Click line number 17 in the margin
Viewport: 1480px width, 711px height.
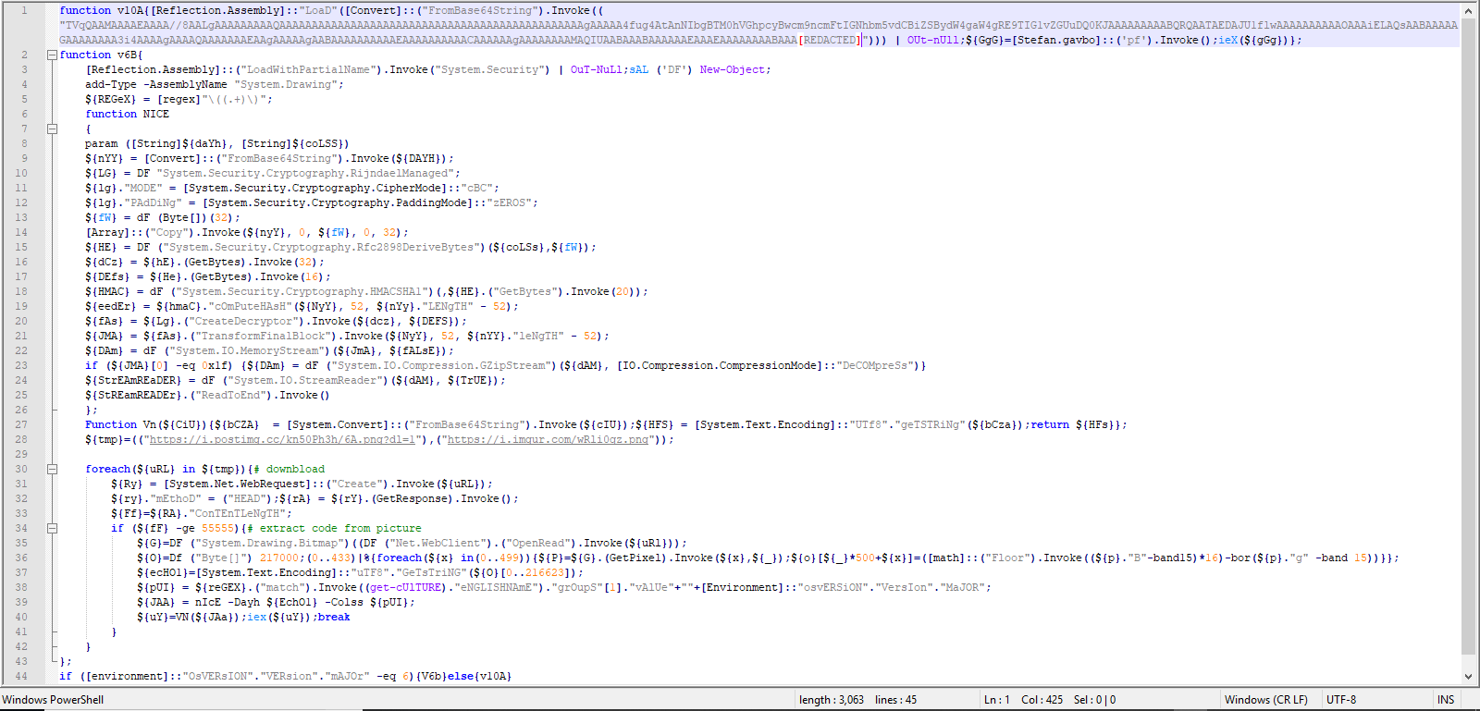pos(21,276)
